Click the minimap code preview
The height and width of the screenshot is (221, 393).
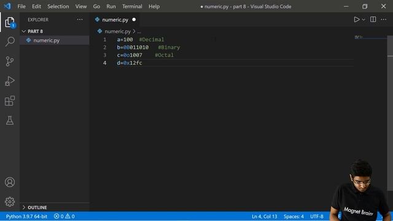tap(359, 37)
